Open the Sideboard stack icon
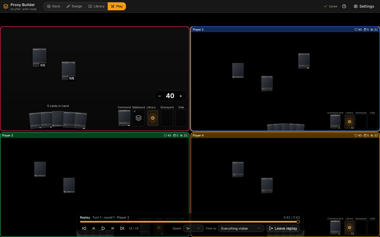Image resolution: width=380 pixels, height=237 pixels. coord(139,118)
